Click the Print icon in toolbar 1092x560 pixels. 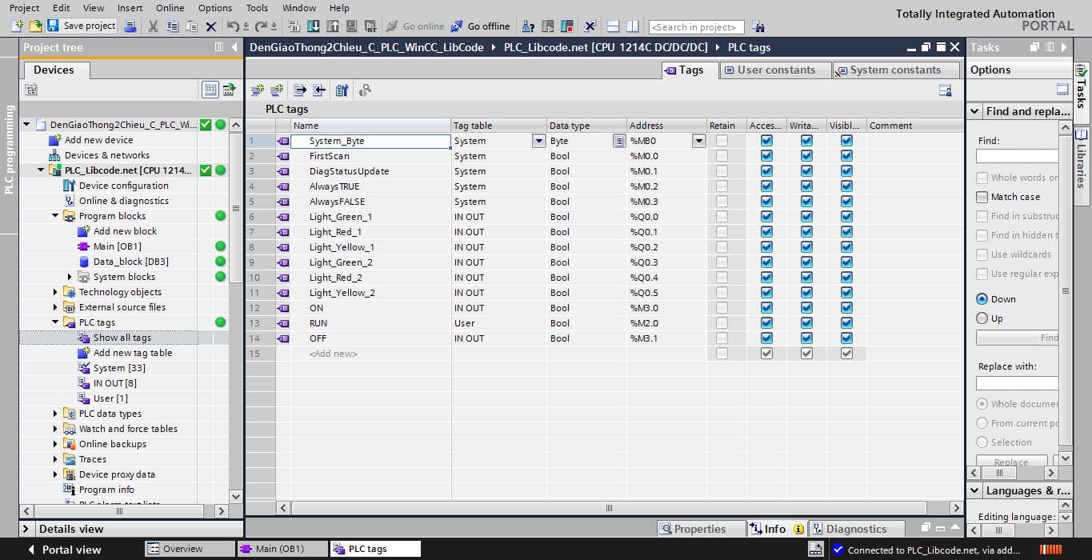[131, 26]
